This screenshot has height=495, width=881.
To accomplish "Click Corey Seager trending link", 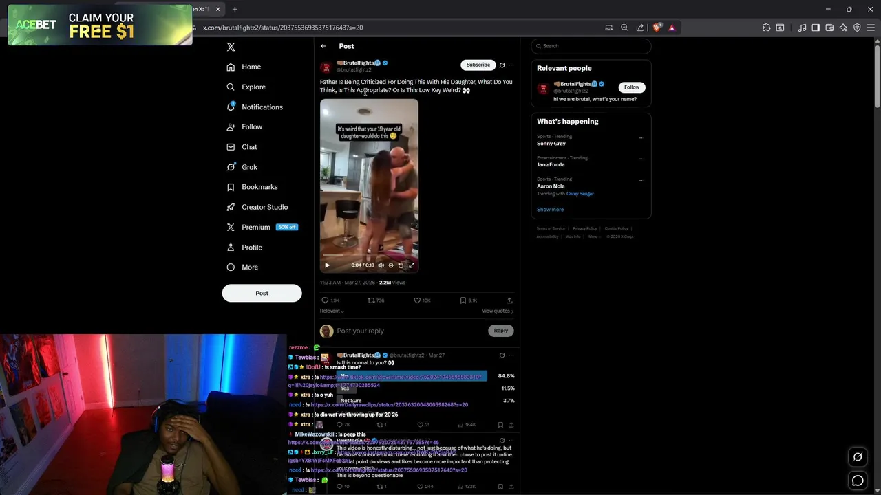I will click(x=580, y=194).
